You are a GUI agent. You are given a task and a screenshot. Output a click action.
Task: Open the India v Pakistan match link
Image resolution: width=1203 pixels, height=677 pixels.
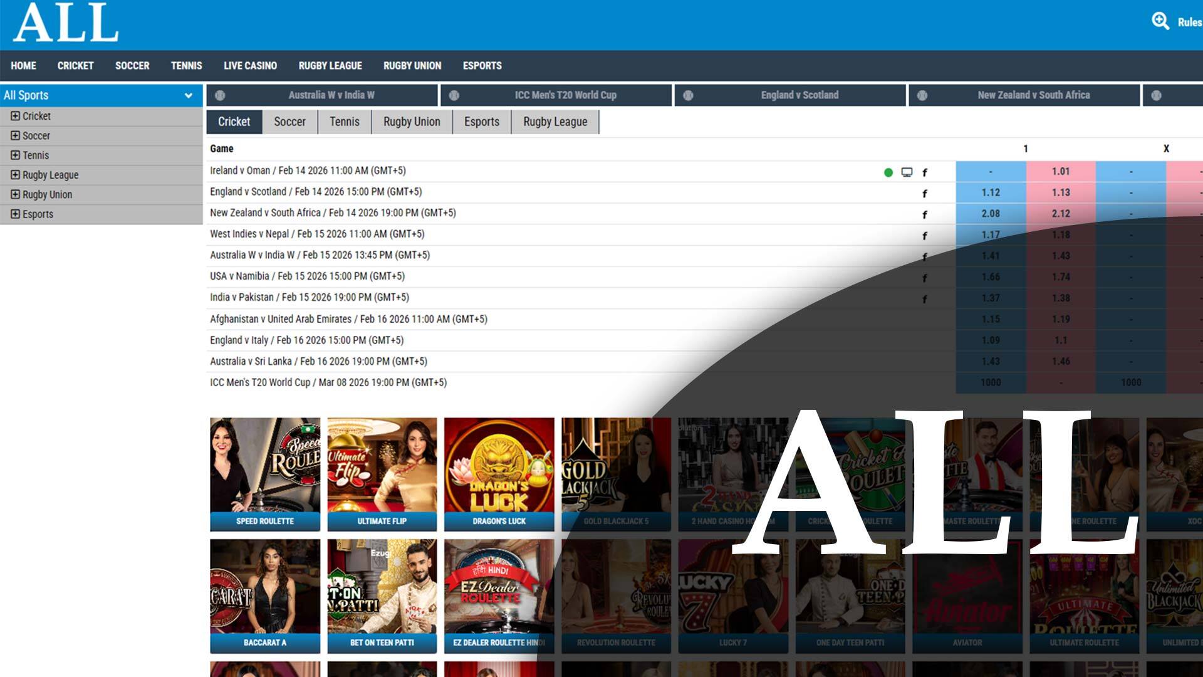click(x=309, y=297)
